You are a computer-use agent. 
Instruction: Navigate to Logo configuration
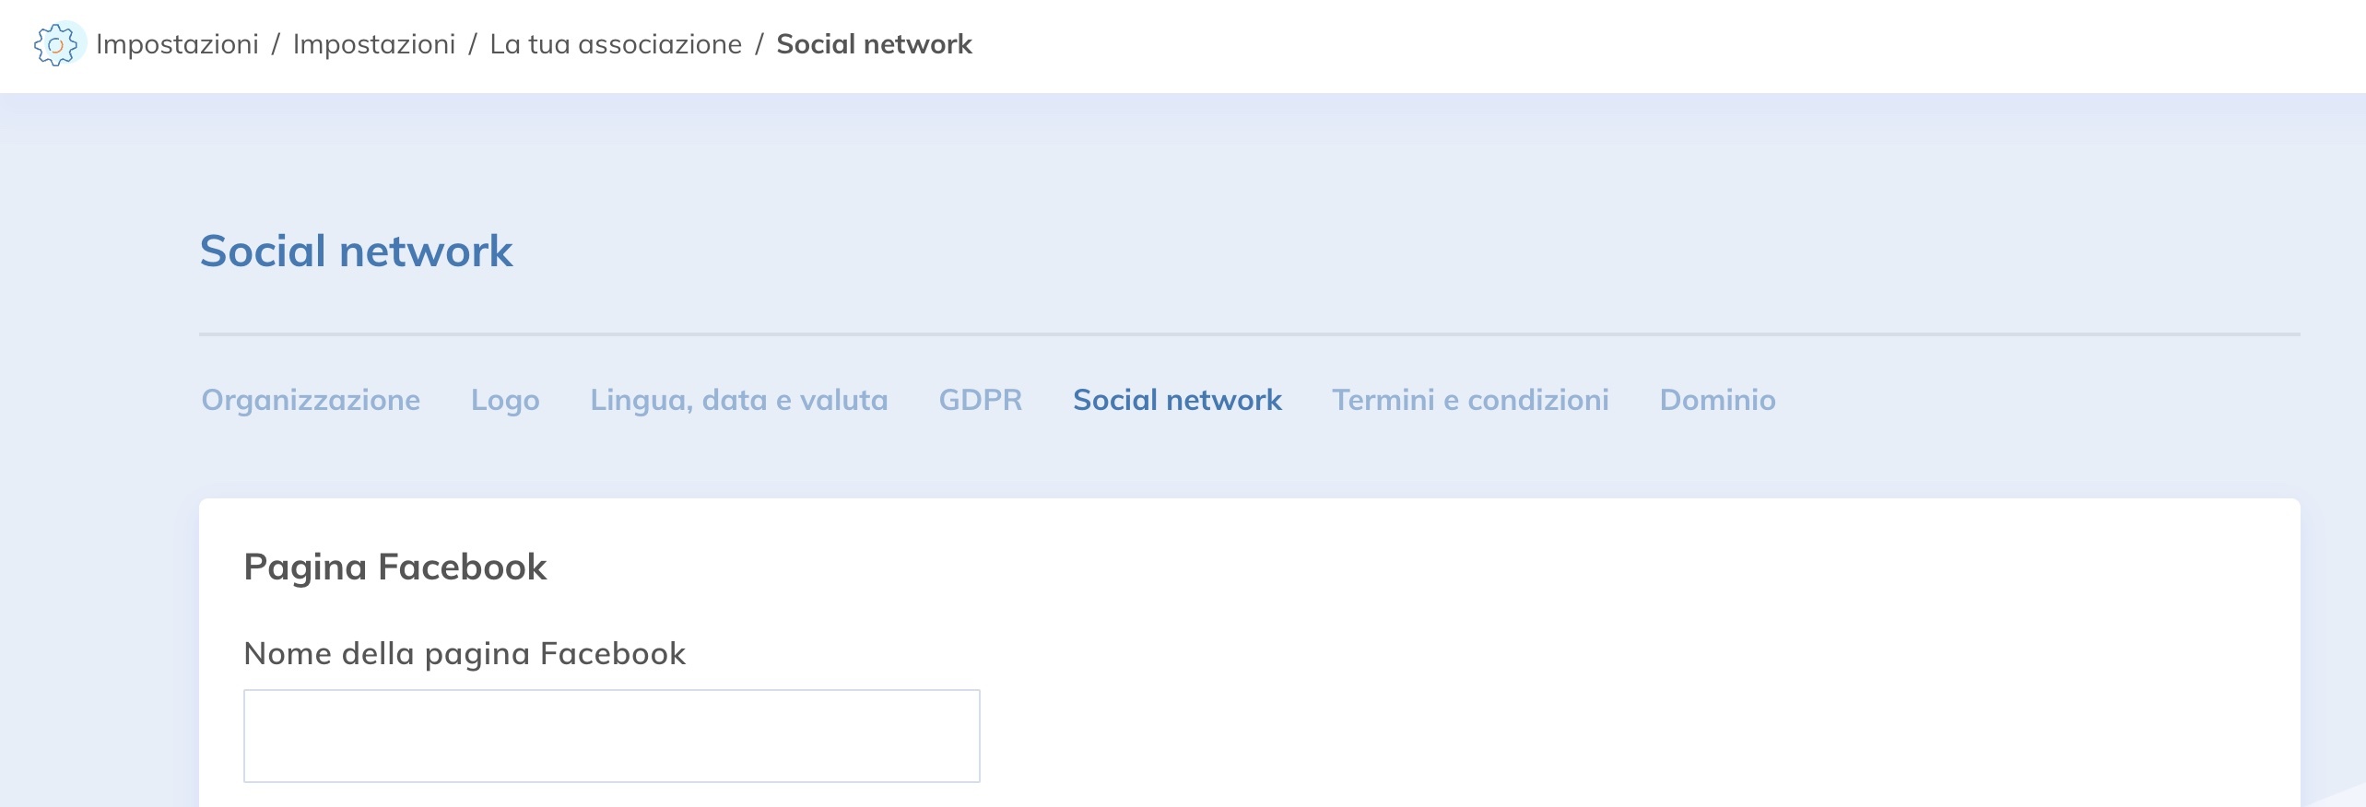tap(505, 400)
